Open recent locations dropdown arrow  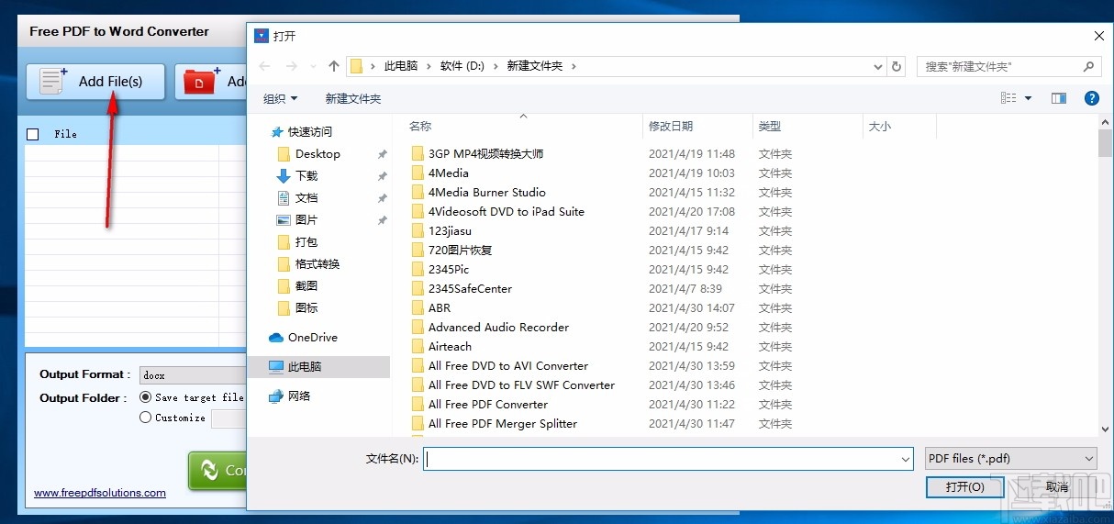(x=313, y=66)
